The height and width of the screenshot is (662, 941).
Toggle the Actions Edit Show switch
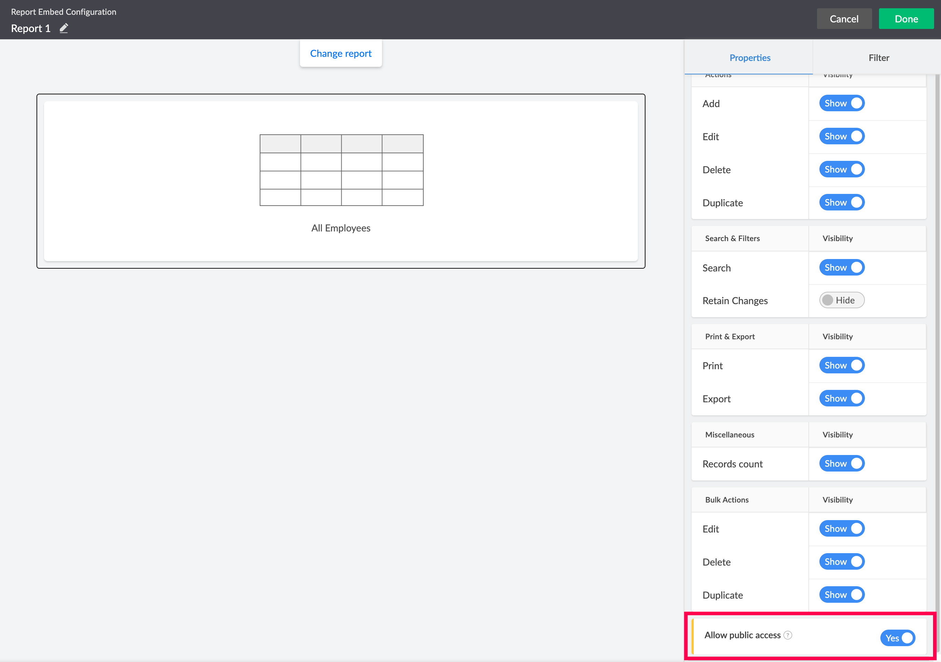click(841, 136)
